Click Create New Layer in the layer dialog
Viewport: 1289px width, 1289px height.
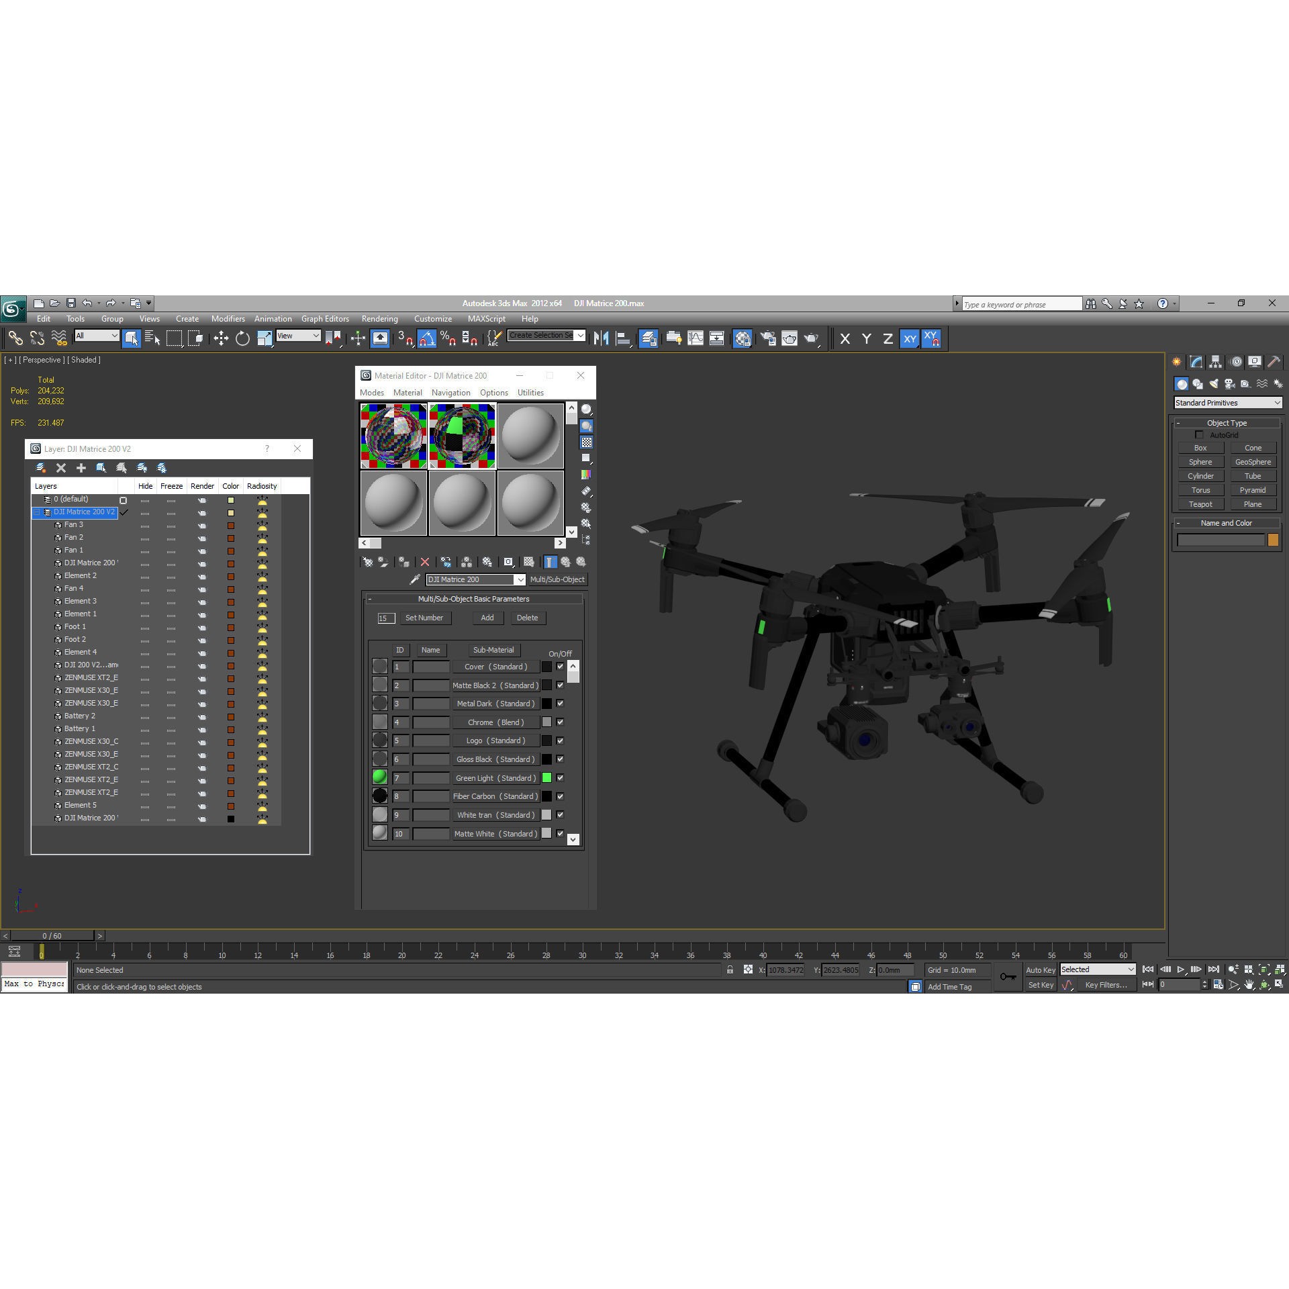tap(81, 468)
